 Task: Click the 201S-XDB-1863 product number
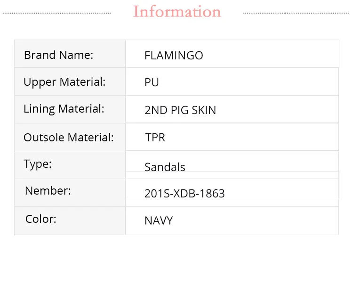click(185, 194)
